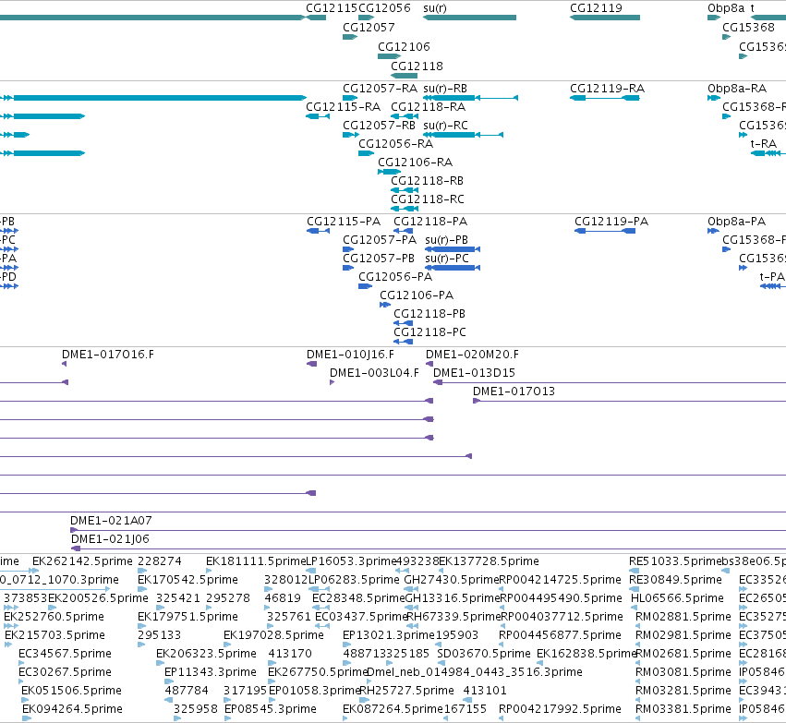Select the CG12057 gene label
The image size is (786, 723).
point(369,27)
